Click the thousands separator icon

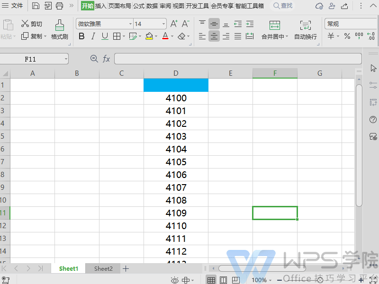359,36
